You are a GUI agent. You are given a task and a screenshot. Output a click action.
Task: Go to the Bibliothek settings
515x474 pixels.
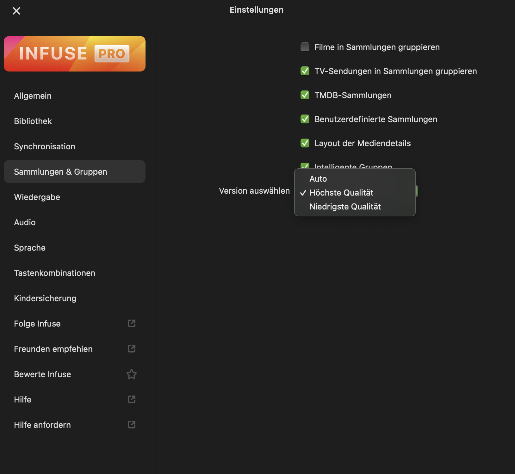(x=33, y=121)
